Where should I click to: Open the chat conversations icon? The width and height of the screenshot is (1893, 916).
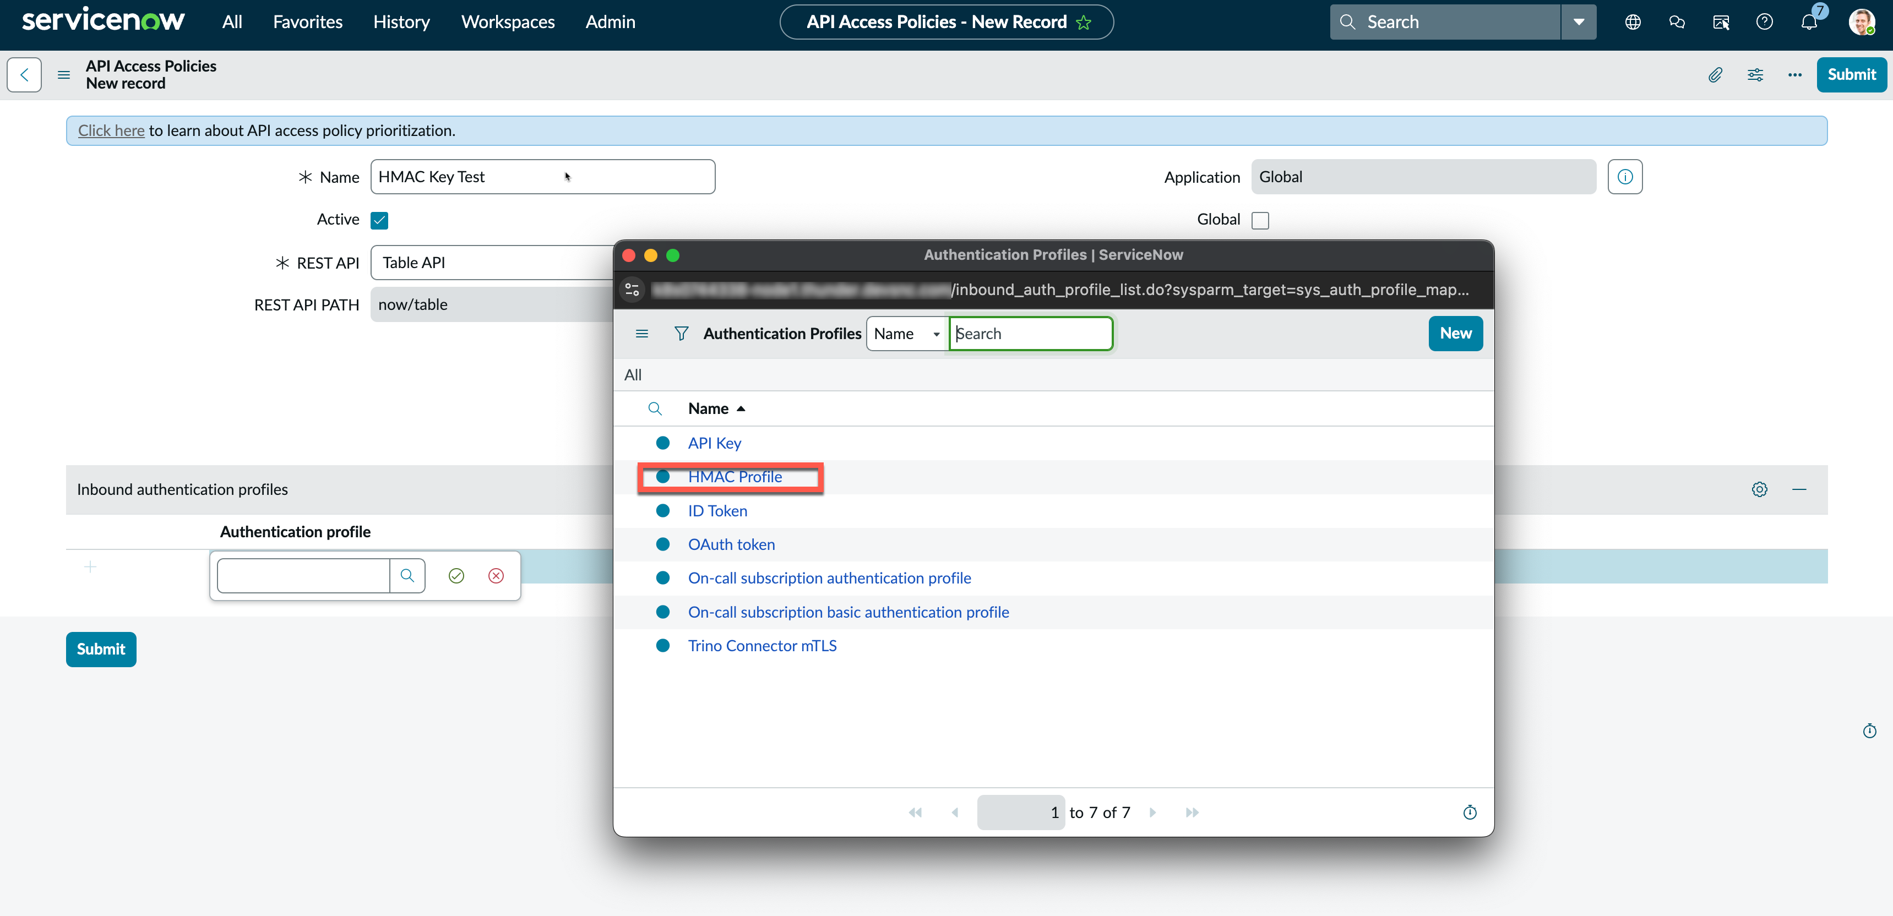(1677, 22)
